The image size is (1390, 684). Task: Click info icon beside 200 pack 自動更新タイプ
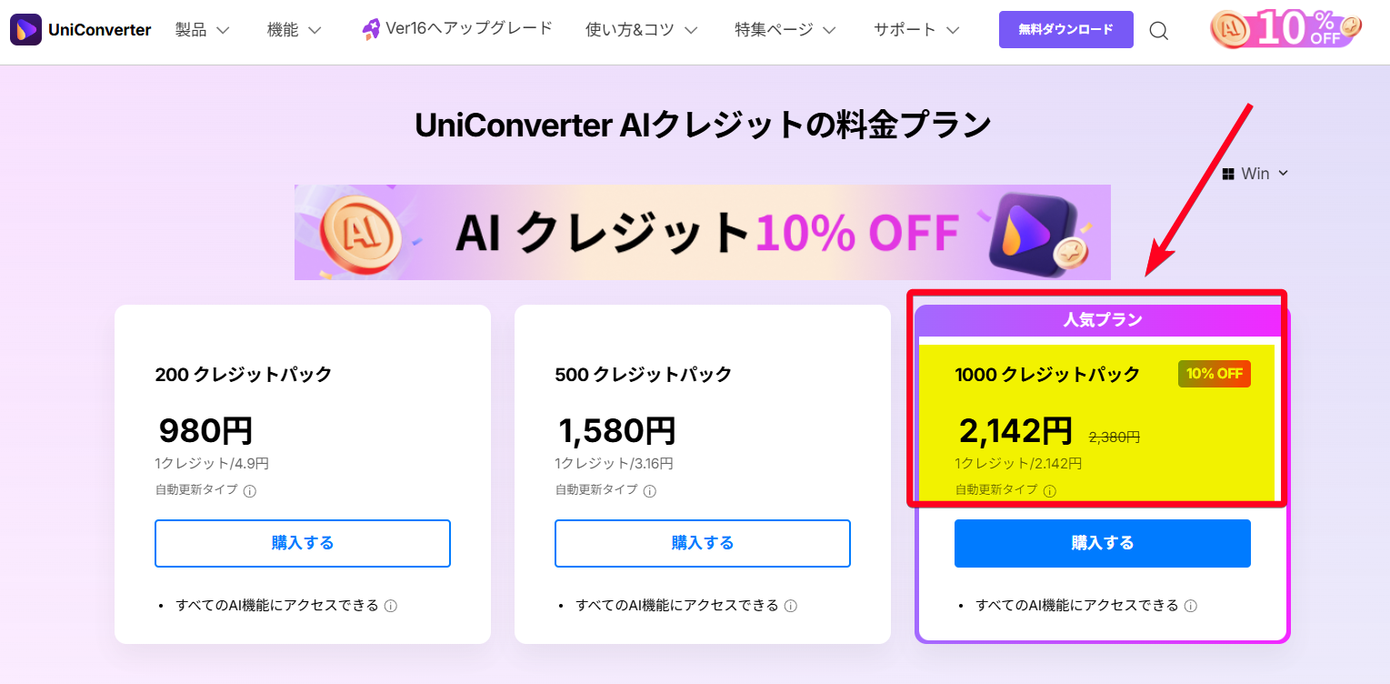(x=250, y=491)
